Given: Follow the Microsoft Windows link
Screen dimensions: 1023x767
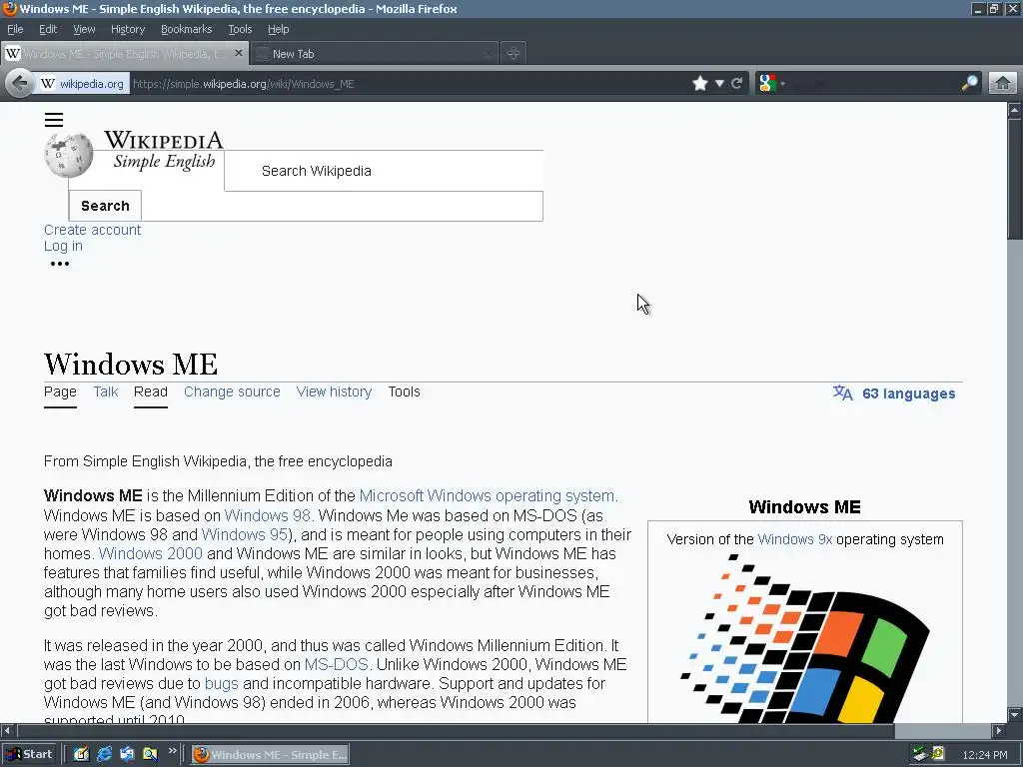Looking at the screenshot, I should tap(424, 495).
